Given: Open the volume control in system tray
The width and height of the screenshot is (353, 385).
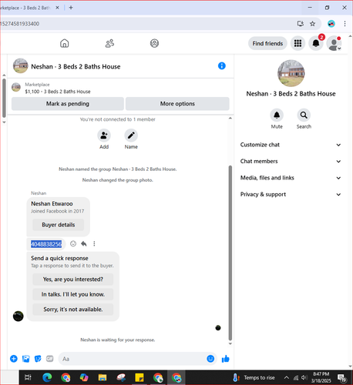Looking at the screenshot, I should [x=304, y=377].
